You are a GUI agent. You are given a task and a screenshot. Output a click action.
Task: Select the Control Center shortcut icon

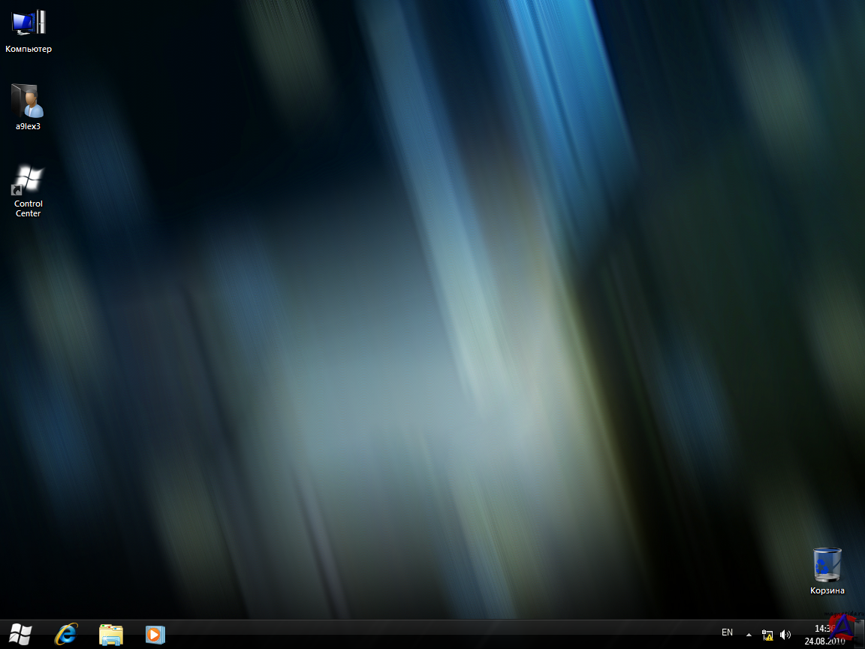coord(28,180)
